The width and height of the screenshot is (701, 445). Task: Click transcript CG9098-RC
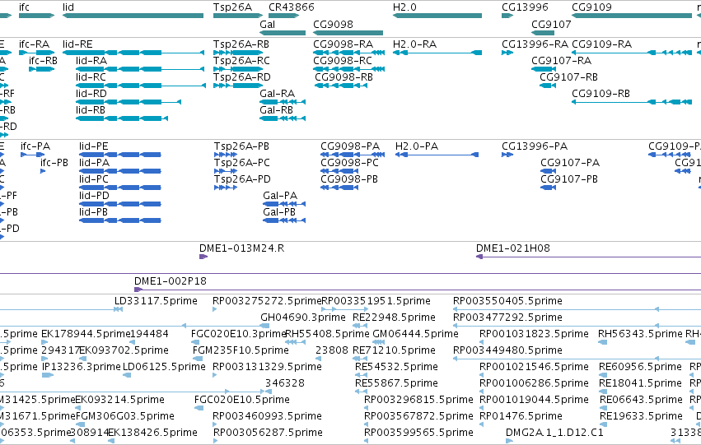pyautogui.click(x=348, y=69)
